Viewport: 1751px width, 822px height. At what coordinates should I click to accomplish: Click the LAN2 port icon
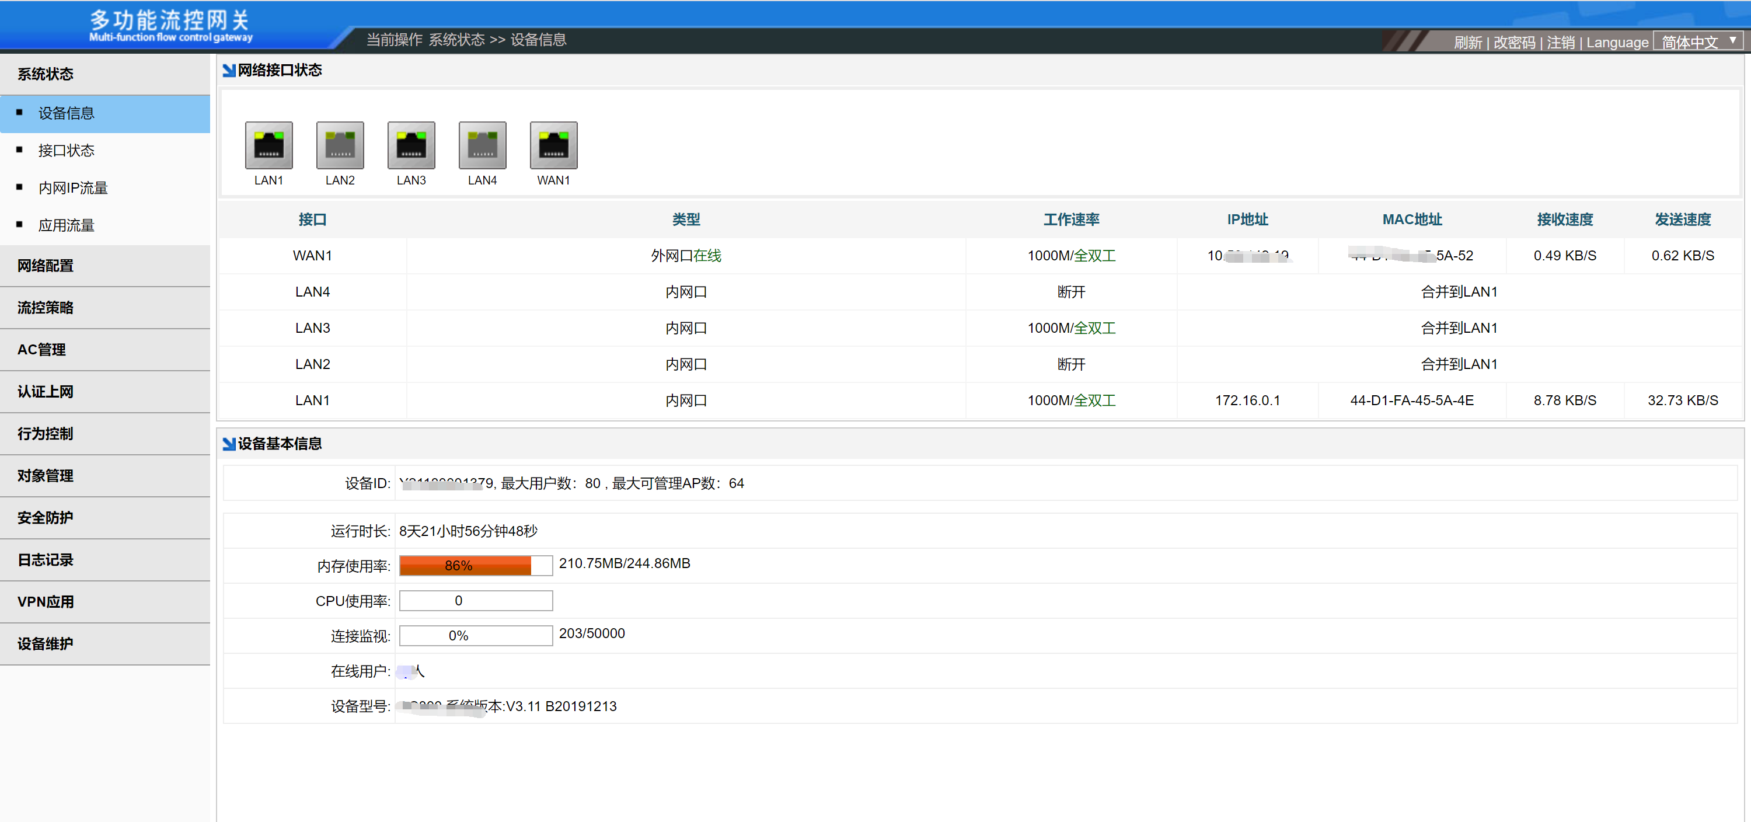(340, 145)
